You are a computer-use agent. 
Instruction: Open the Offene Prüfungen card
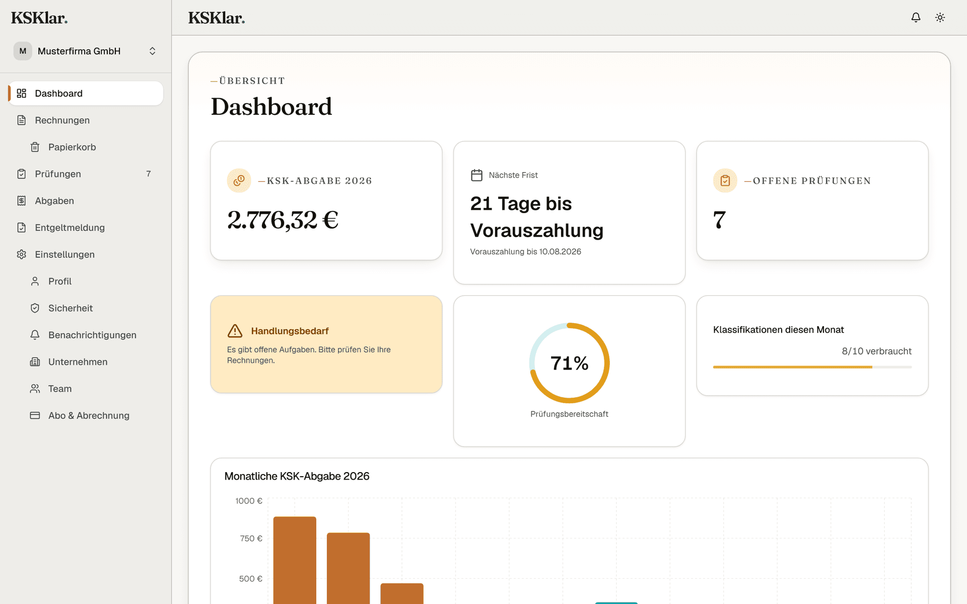(x=812, y=201)
